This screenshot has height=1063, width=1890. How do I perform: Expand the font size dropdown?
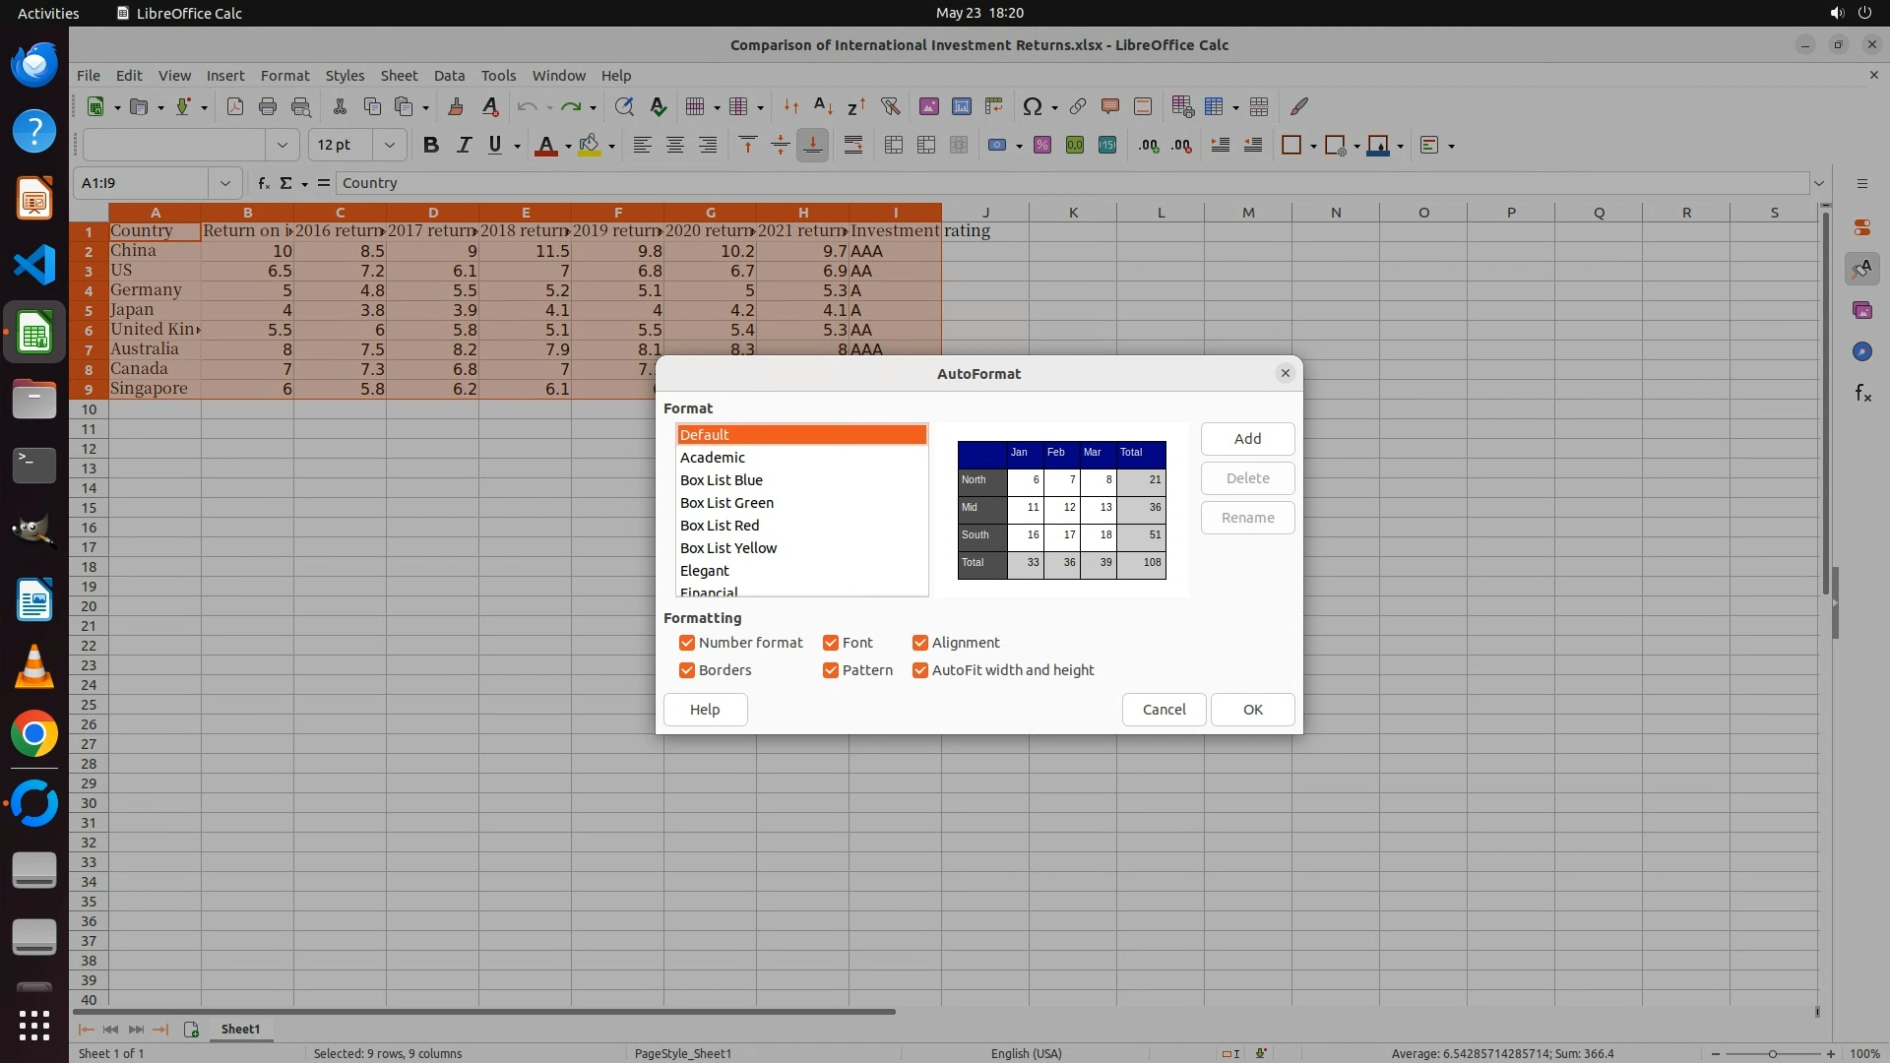coord(390,145)
